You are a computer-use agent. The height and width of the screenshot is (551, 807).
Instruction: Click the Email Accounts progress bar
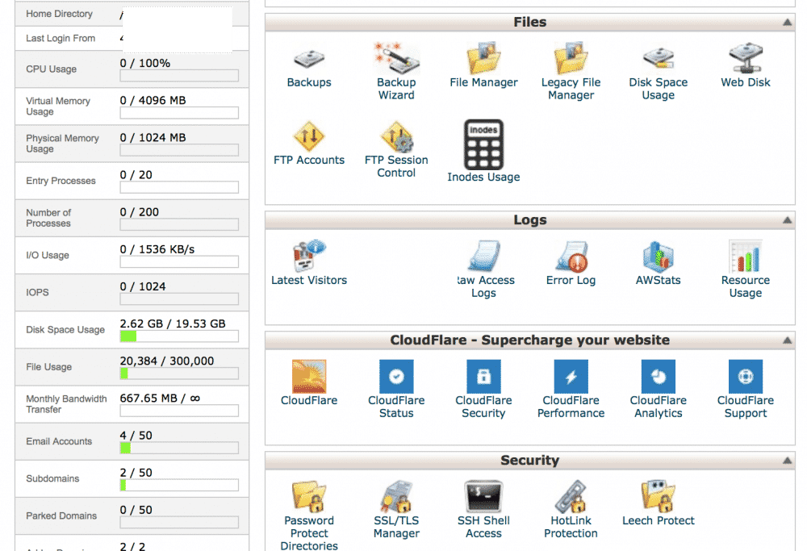point(179,448)
